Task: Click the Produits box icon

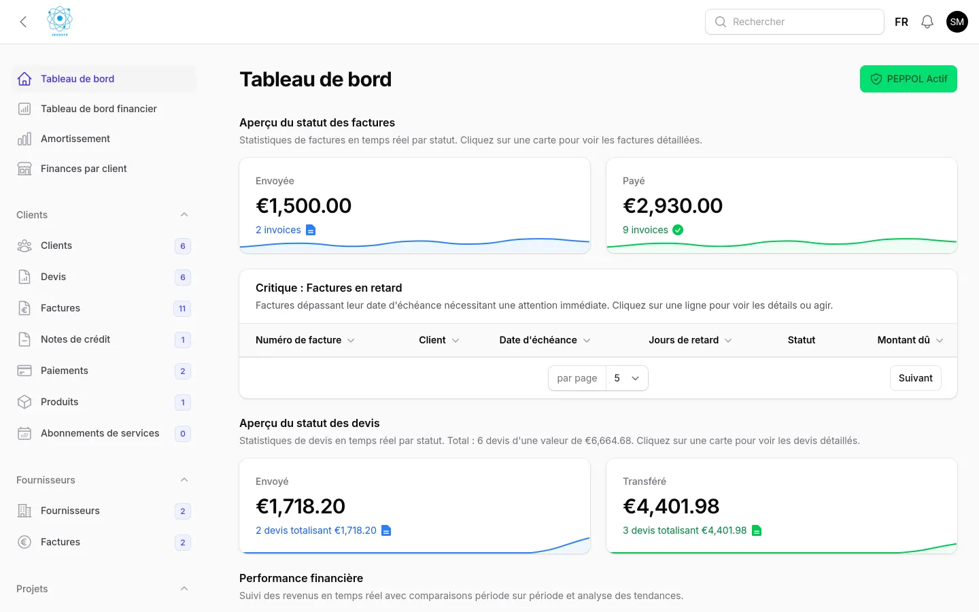Action: click(24, 402)
